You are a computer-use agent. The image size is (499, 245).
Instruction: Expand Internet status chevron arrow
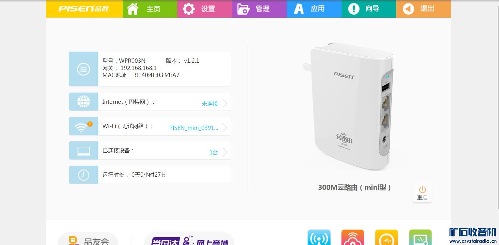[x=225, y=103]
